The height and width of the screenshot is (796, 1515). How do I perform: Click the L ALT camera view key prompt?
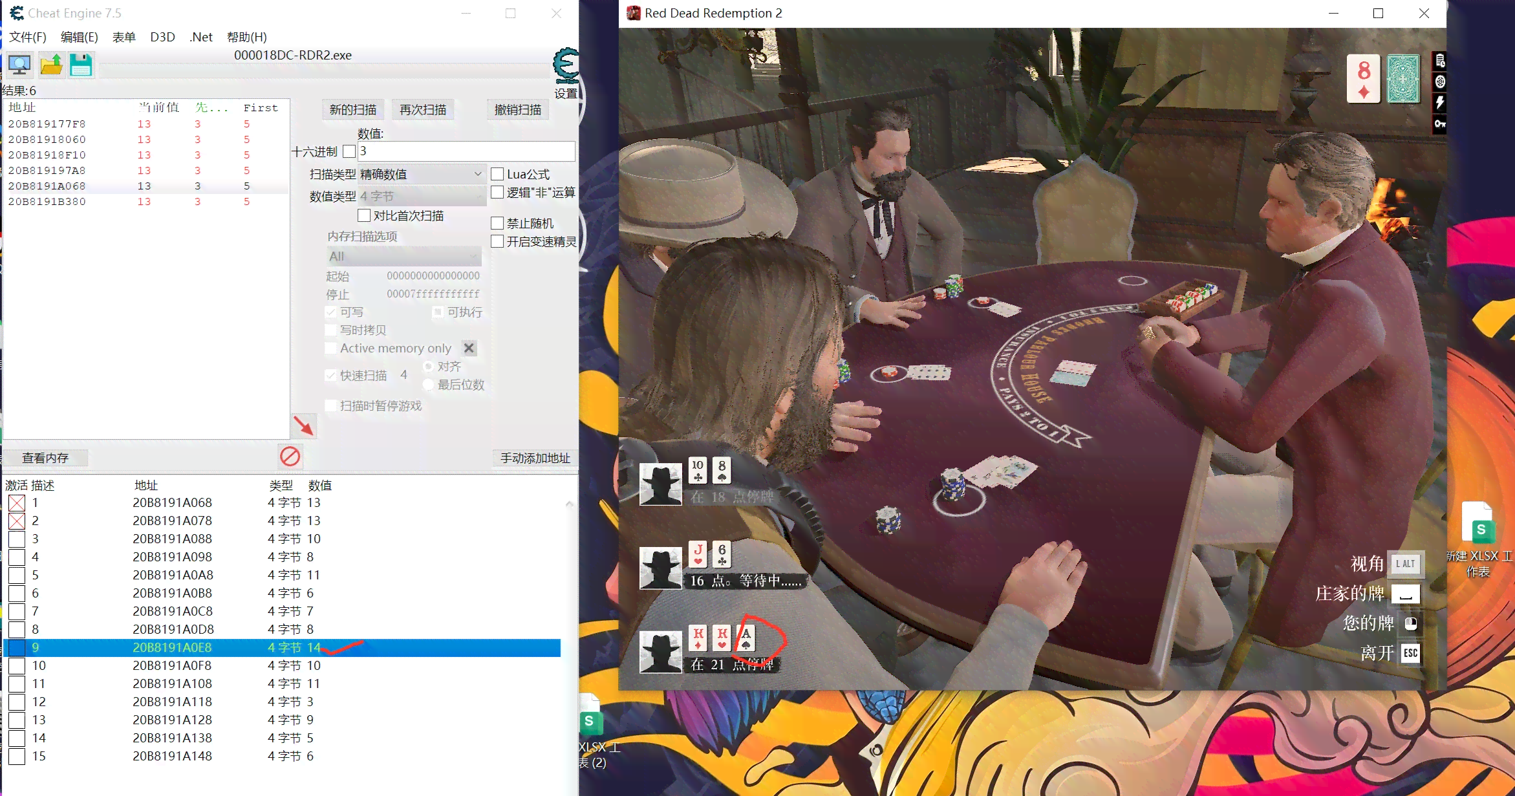click(1405, 564)
